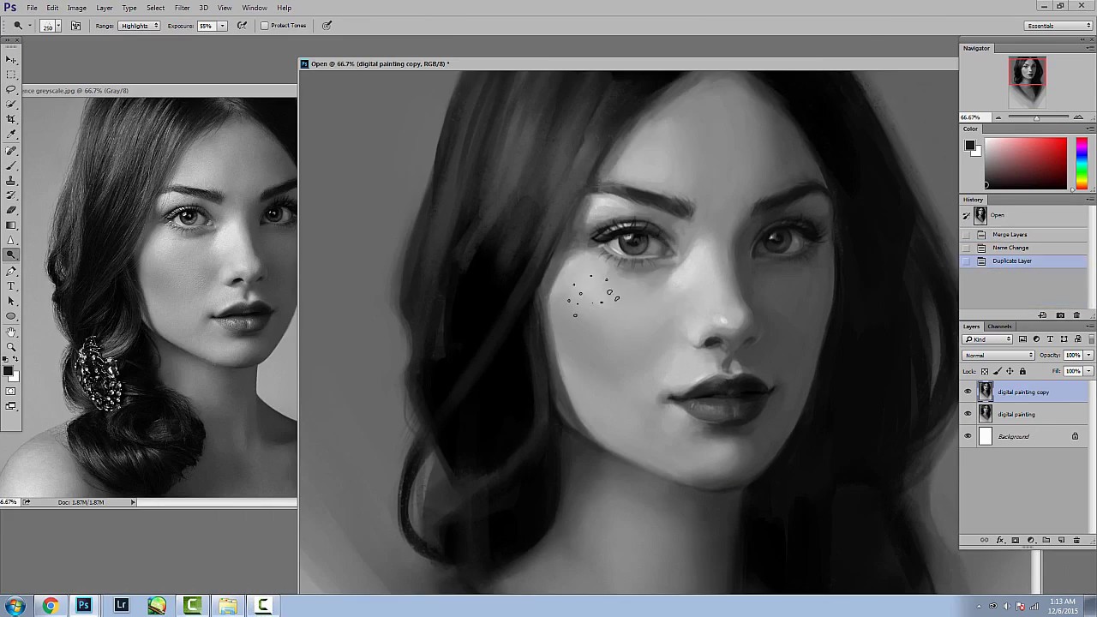Toggle lock transparent pixels

(985, 371)
